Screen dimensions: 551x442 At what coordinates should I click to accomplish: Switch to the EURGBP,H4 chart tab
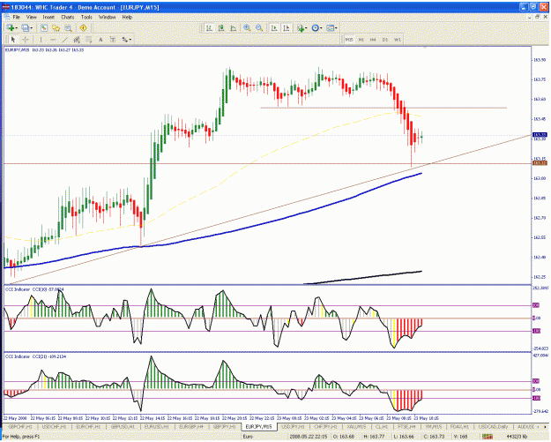tap(191, 427)
